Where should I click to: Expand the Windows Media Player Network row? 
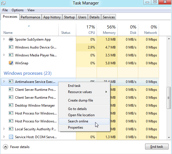[x=4, y=55]
